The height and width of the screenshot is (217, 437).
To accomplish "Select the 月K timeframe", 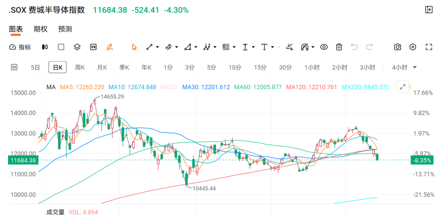I will (102, 67).
